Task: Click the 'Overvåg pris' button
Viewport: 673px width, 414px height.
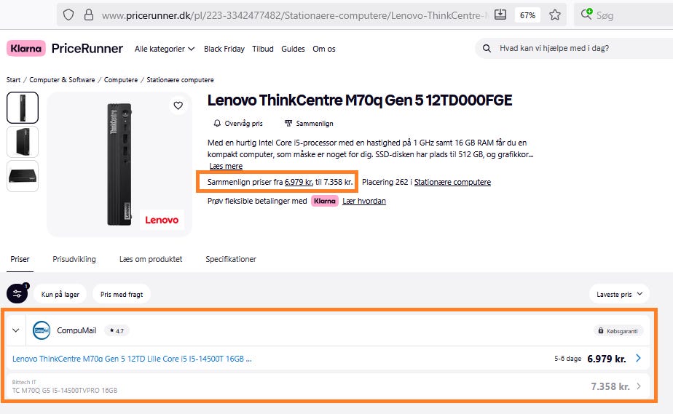Action: (238, 124)
